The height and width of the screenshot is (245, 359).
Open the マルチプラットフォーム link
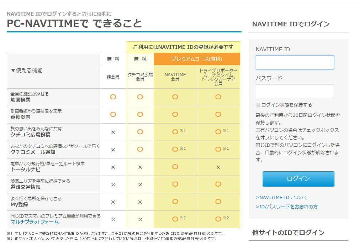click(35, 222)
